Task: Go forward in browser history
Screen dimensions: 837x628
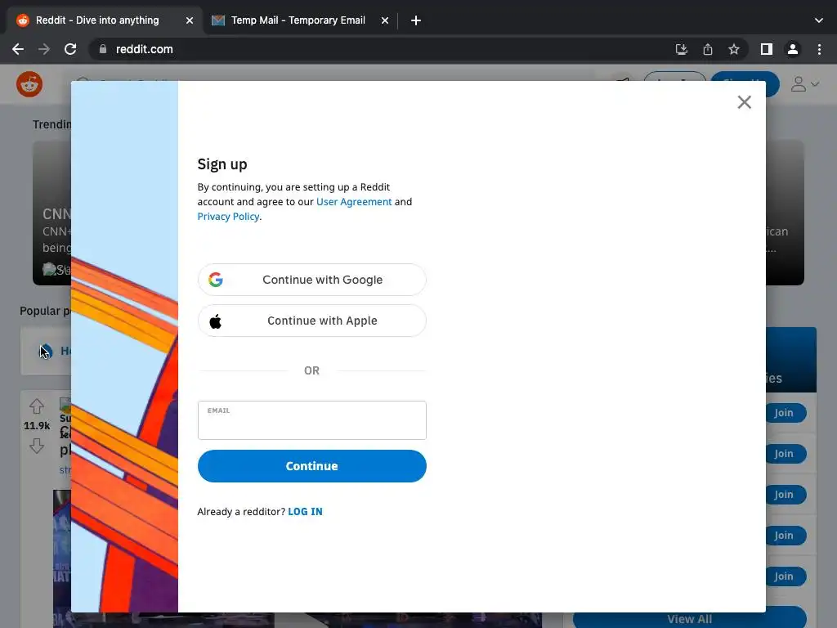Action: pos(44,49)
